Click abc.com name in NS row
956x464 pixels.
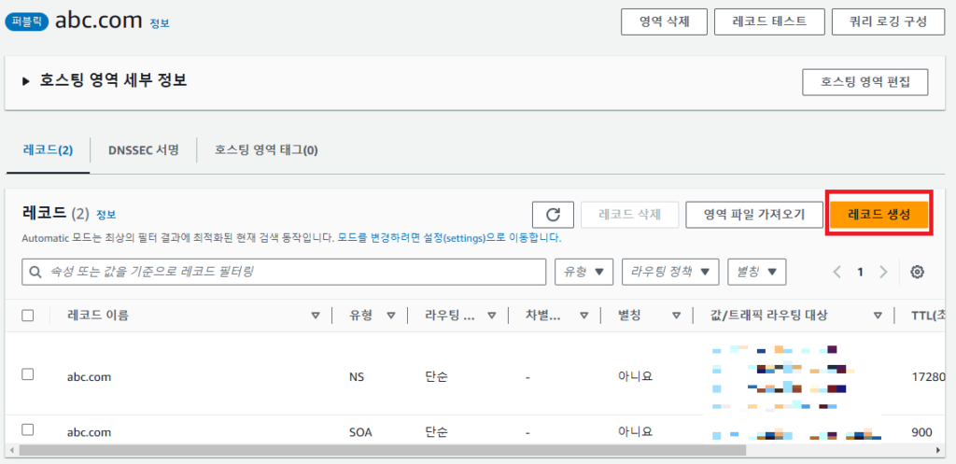tap(89, 377)
